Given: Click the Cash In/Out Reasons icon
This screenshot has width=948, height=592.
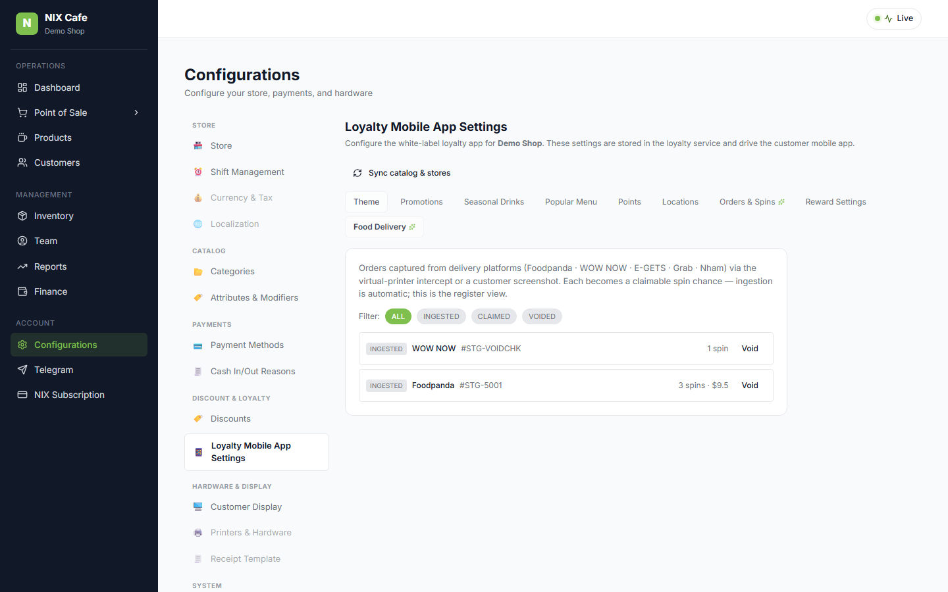Looking at the screenshot, I should coord(198,372).
